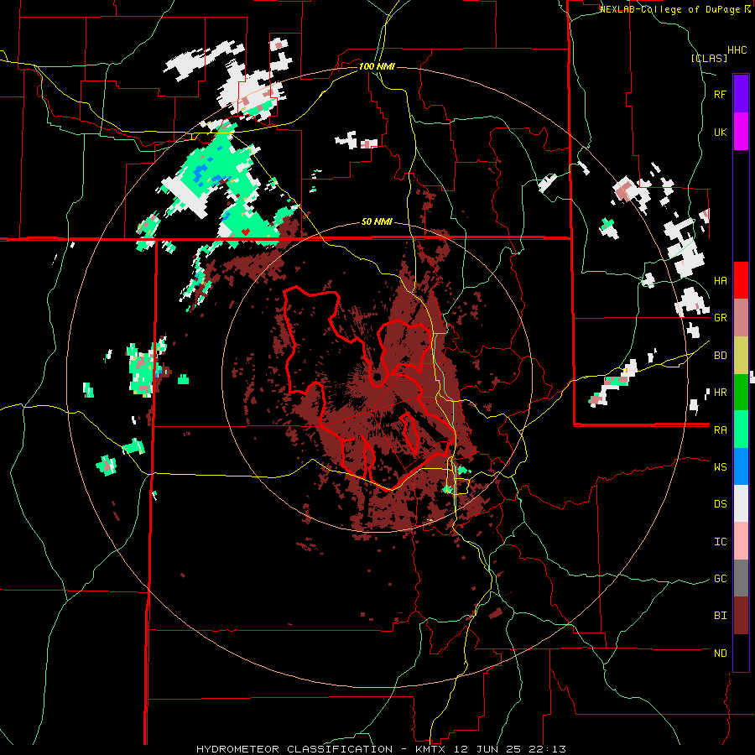Click the BI legend label
Image resolution: width=755 pixels, height=755 pixels.
point(720,616)
